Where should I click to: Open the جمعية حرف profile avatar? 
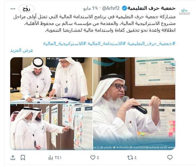coord(184,11)
